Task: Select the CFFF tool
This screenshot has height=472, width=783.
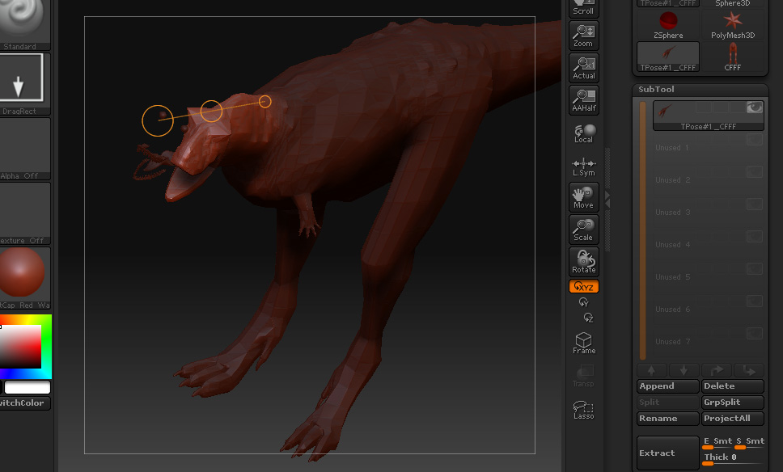Action: click(x=733, y=57)
